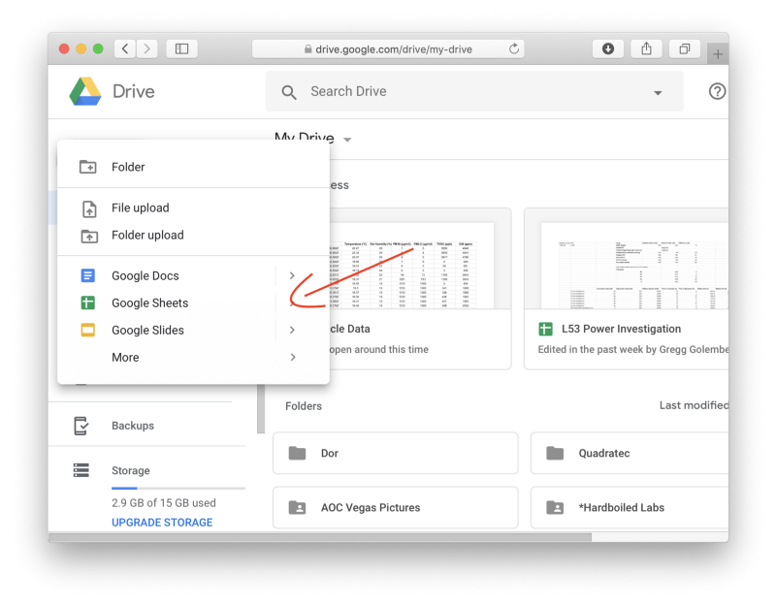776x605 pixels.
Task: Expand the Google Docs submenu arrow
Action: (x=292, y=275)
